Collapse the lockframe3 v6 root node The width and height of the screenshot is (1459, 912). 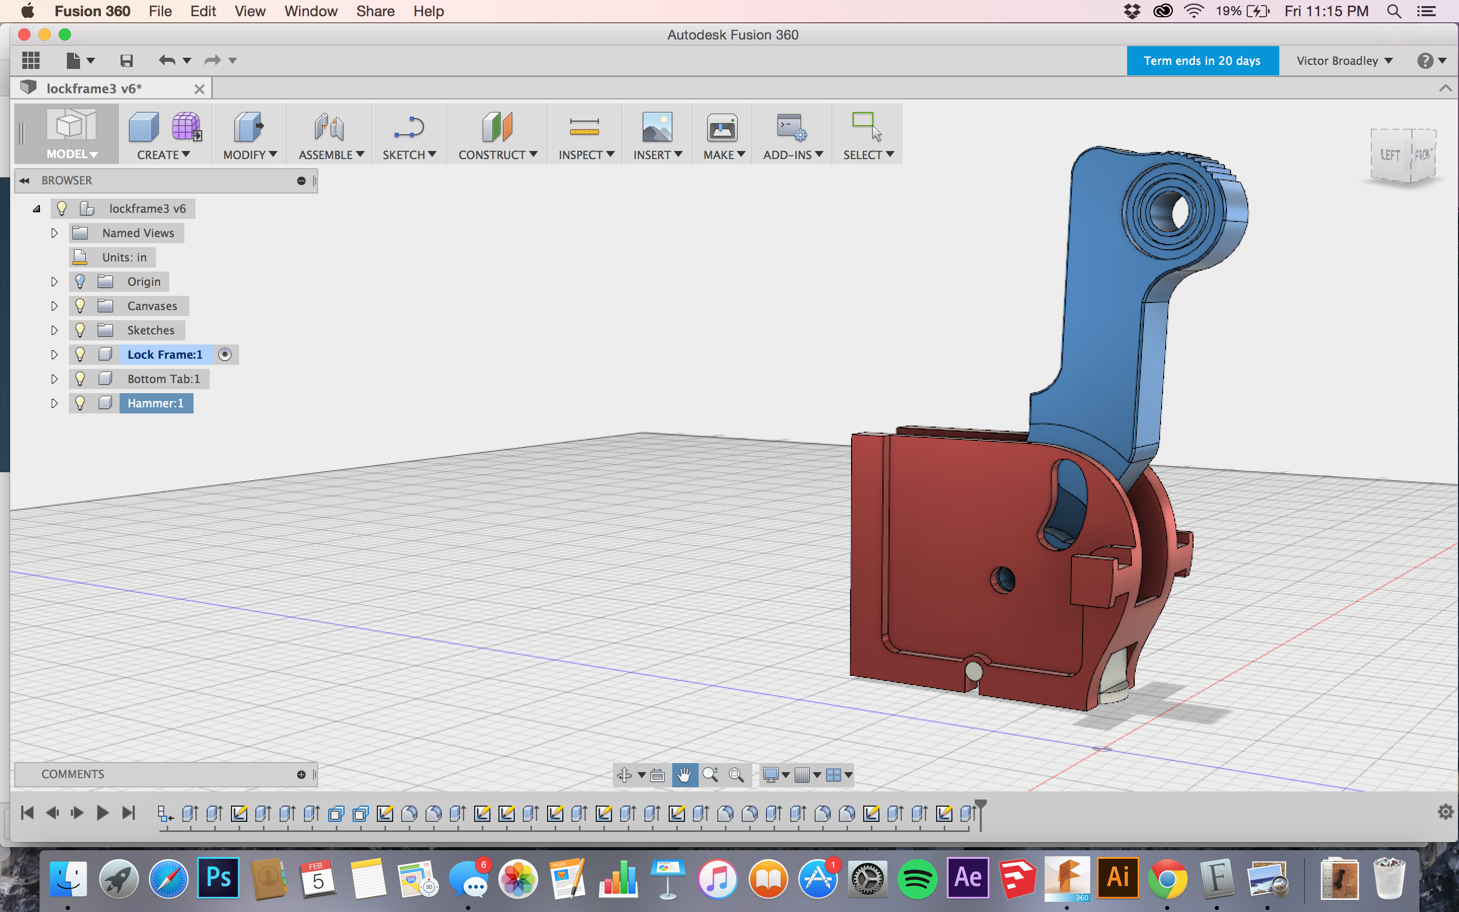[x=36, y=209]
